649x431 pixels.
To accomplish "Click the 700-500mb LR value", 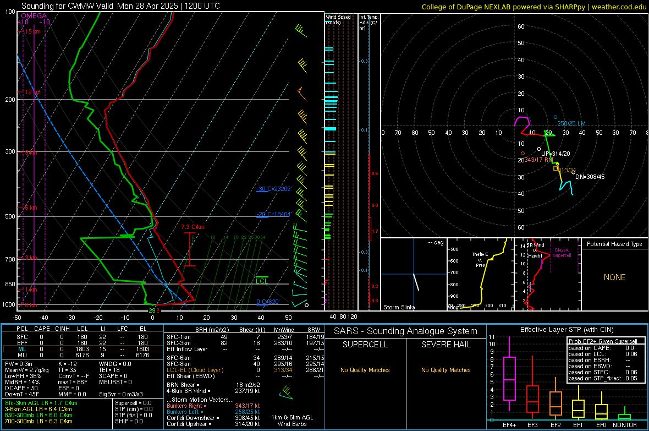I will tap(38, 421).
